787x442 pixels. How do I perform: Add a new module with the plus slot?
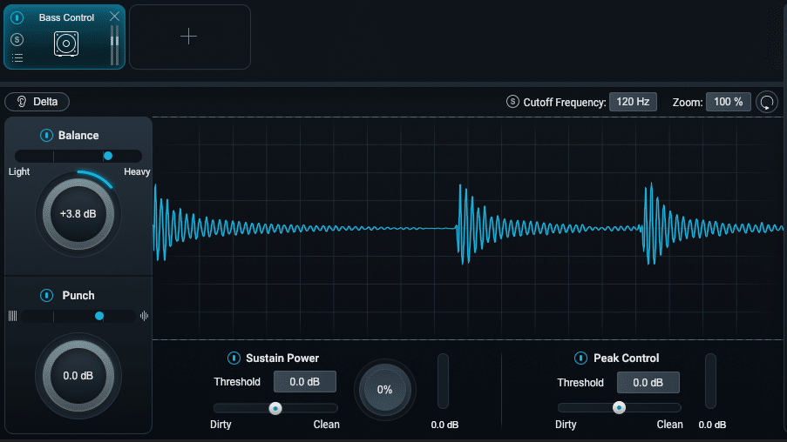(x=190, y=37)
